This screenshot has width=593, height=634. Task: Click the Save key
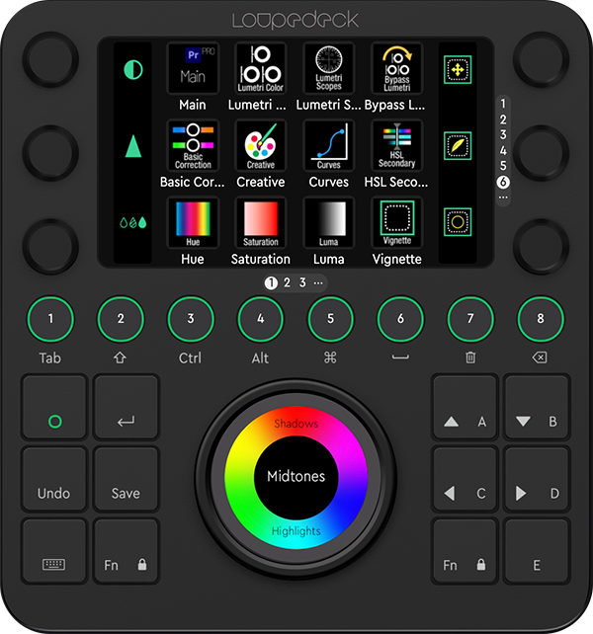pyautogui.click(x=126, y=479)
